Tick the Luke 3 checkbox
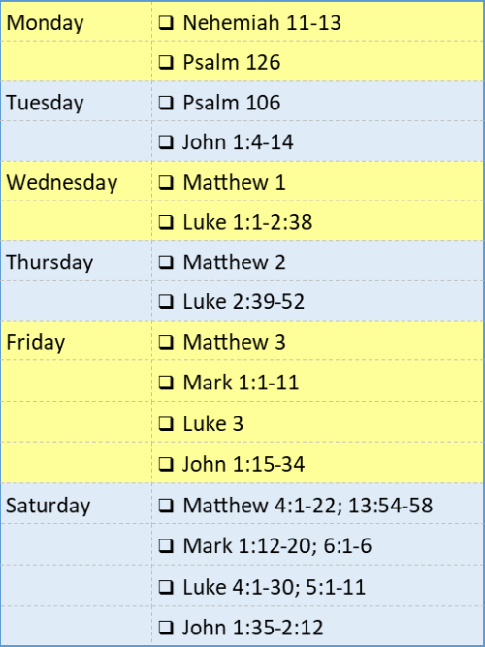The image size is (485, 647). click(166, 424)
